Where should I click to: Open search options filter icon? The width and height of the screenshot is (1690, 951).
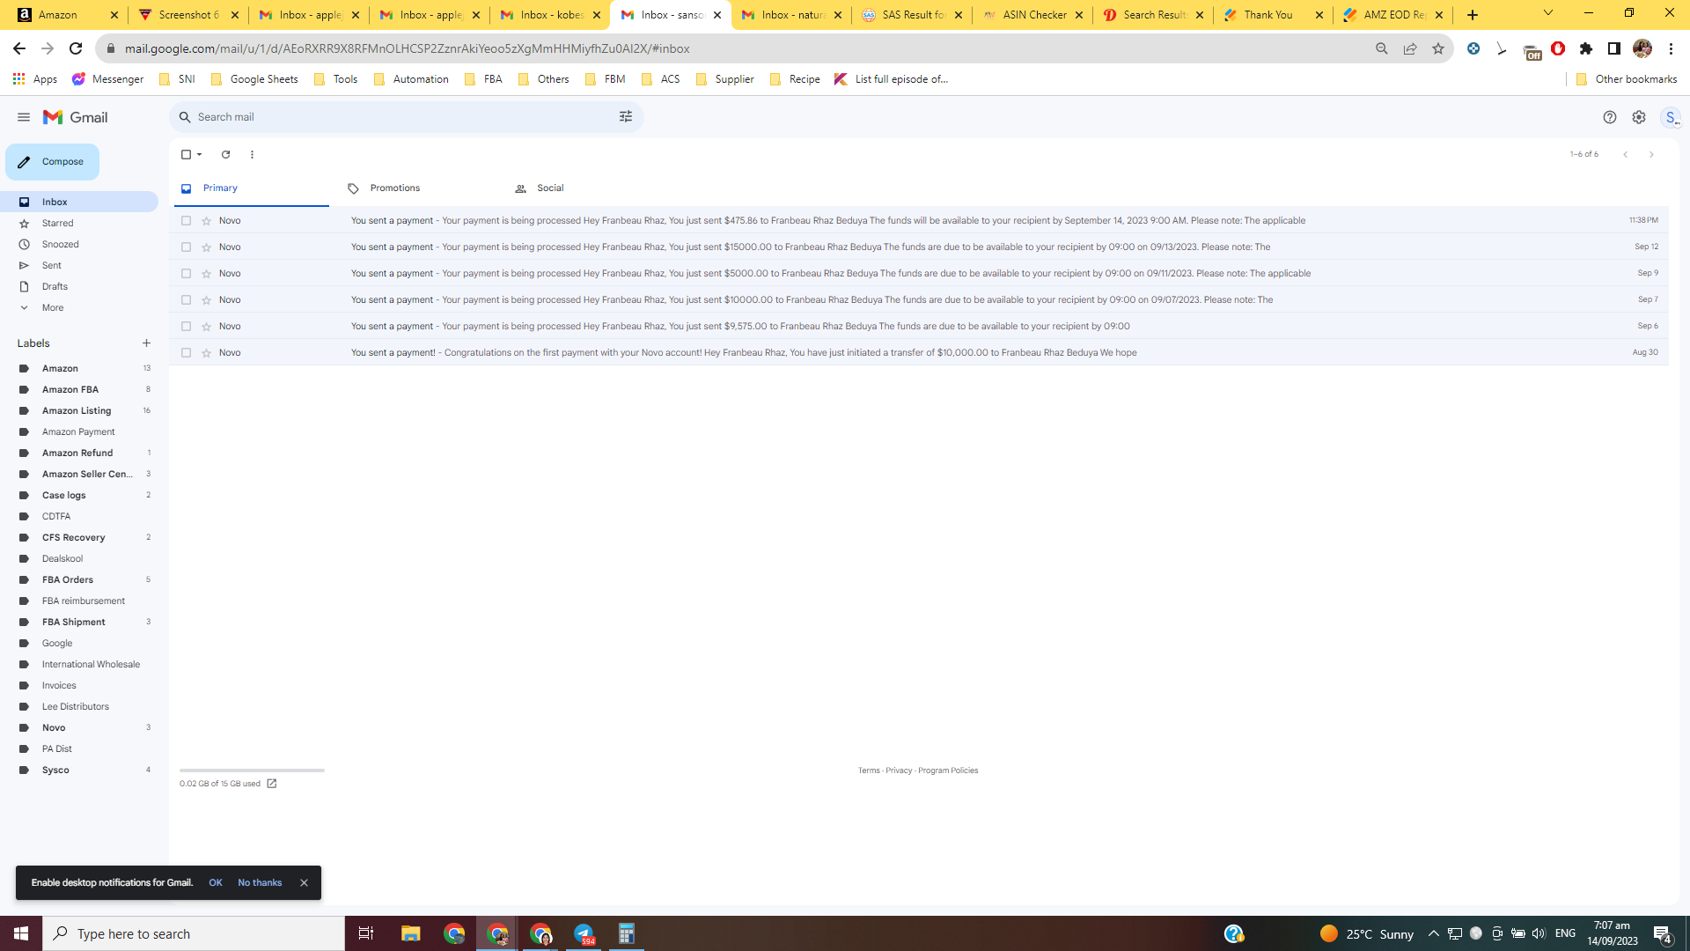pyautogui.click(x=626, y=117)
